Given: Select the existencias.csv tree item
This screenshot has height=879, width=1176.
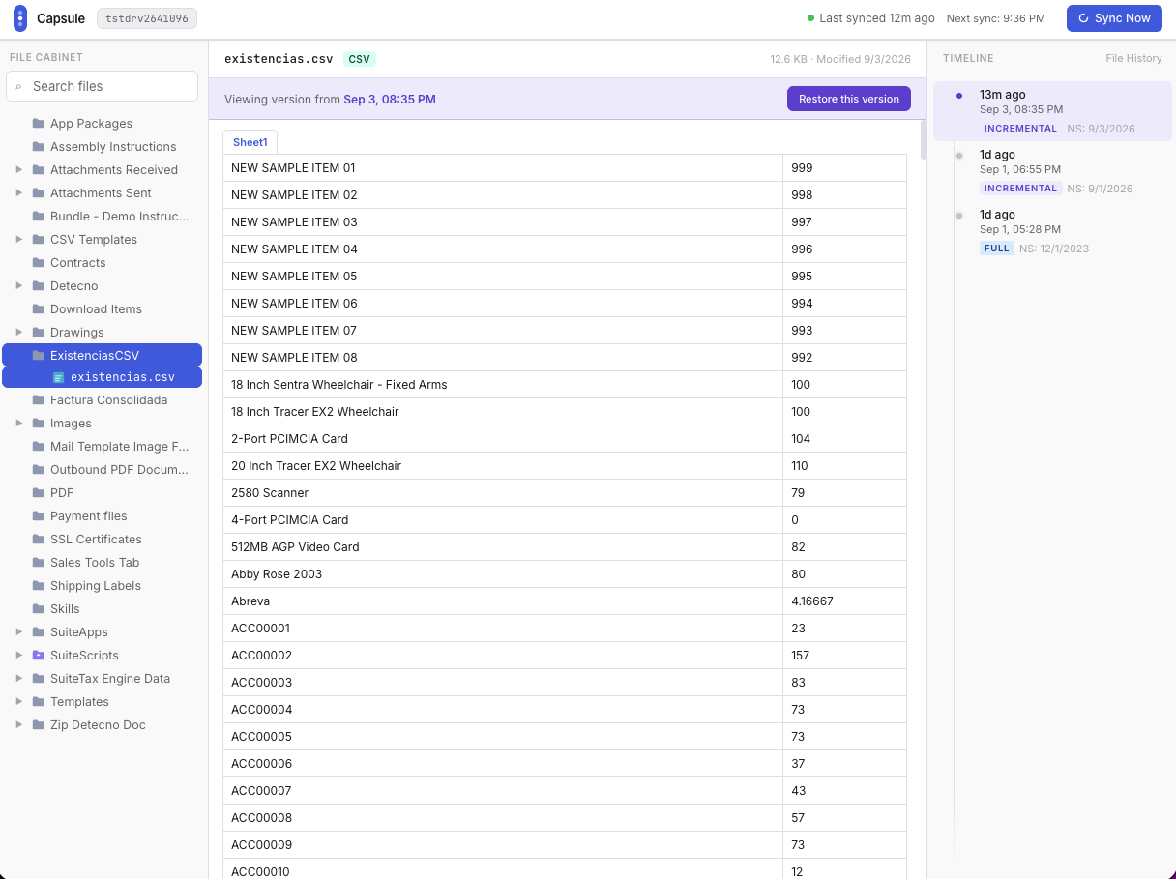Looking at the screenshot, I should pyautogui.click(x=102, y=377).
